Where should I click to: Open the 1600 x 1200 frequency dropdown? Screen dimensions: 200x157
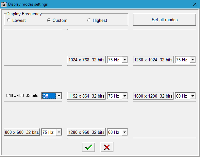coord(192,96)
